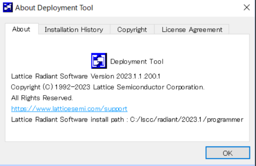Viewport: 256px width, 166px height.
Task: Click the "About Deployment Tool" window title
Action: coord(54,8)
